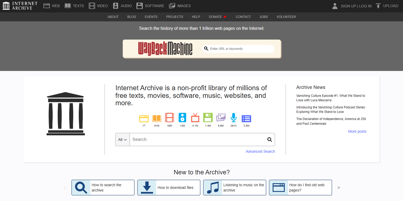Click the Sign Up link
Viewport: 403px width, 201px height.
pyautogui.click(x=348, y=6)
